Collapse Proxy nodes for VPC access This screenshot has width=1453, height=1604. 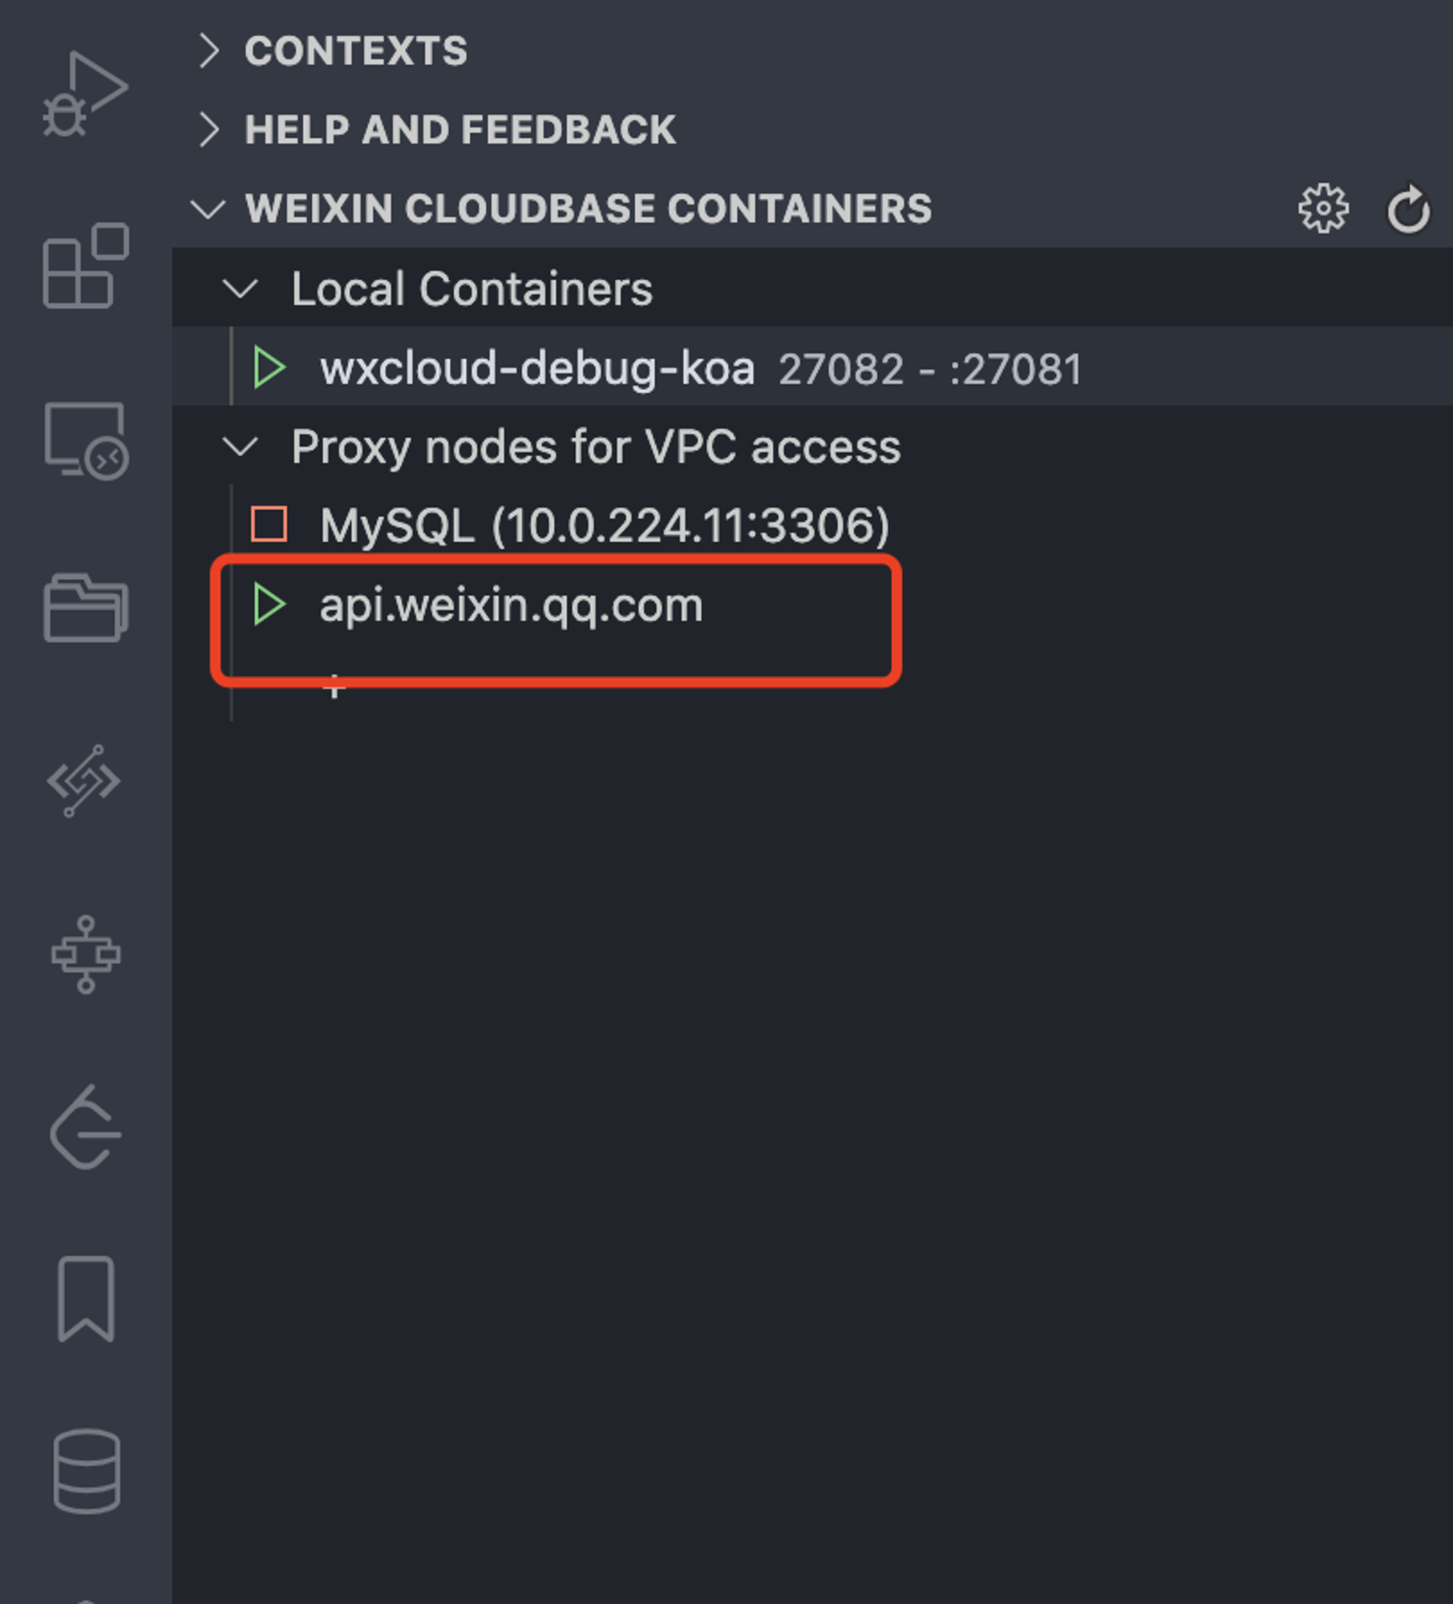click(x=240, y=447)
